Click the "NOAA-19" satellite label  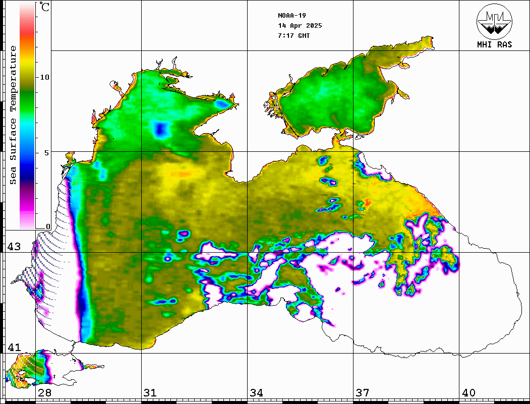tap(291, 16)
